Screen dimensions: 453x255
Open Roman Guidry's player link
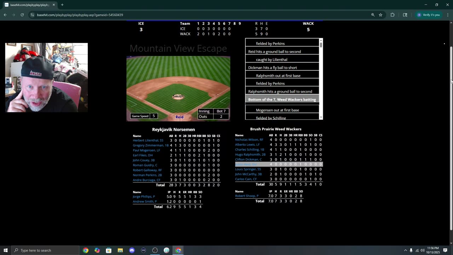[x=145, y=165]
